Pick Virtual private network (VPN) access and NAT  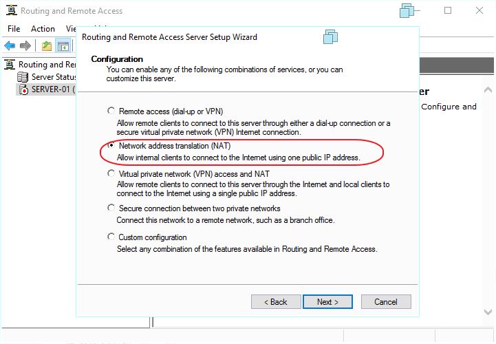pyautogui.click(x=111, y=174)
